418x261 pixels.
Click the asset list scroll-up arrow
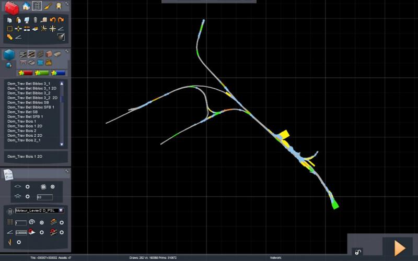(62, 84)
